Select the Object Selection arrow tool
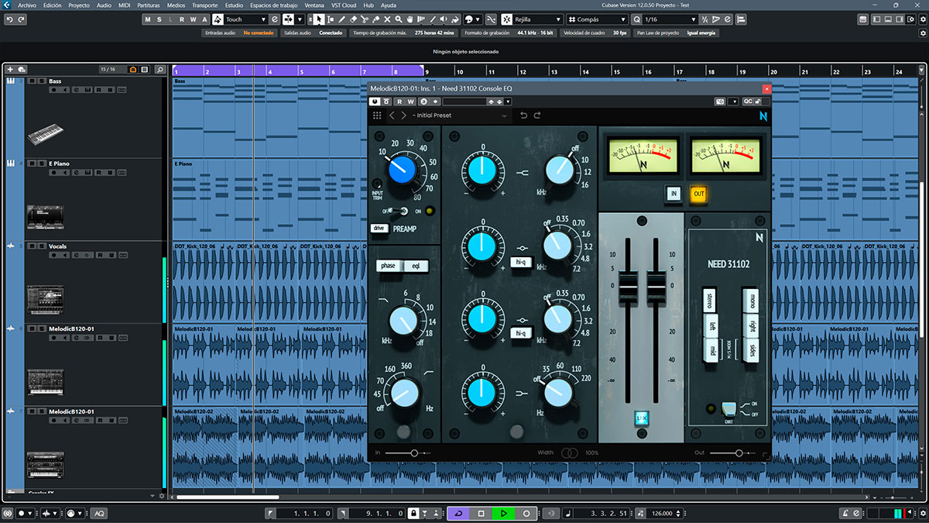 coord(318,19)
